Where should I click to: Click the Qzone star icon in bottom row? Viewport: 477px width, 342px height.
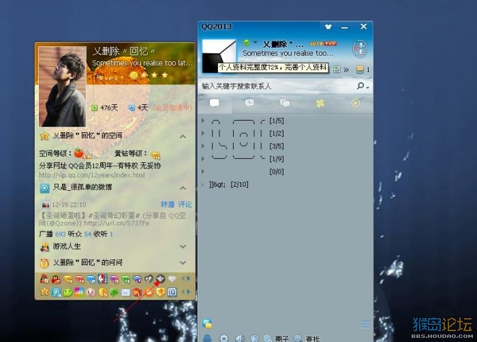click(44, 292)
